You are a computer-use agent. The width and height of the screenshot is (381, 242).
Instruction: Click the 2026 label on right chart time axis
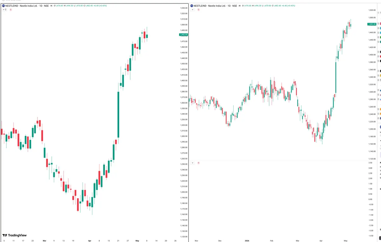(x=247, y=240)
